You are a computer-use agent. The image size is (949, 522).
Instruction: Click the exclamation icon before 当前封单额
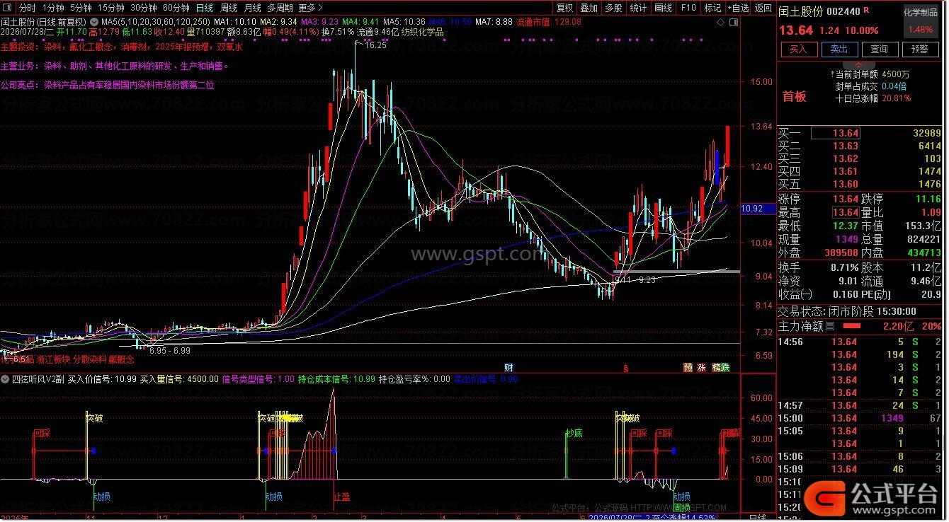point(832,74)
